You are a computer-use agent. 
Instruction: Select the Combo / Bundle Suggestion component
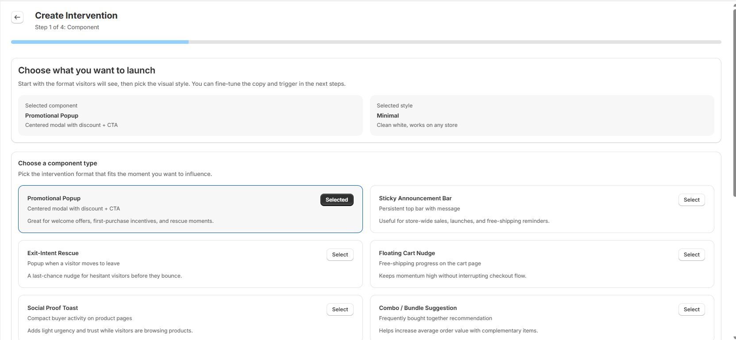pyautogui.click(x=691, y=309)
